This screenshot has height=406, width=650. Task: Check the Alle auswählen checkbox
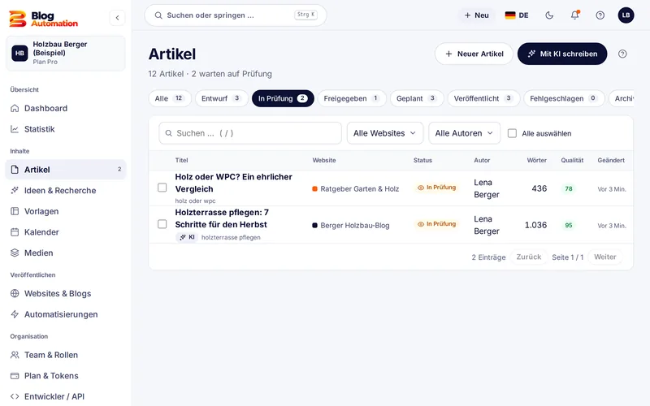click(x=513, y=133)
